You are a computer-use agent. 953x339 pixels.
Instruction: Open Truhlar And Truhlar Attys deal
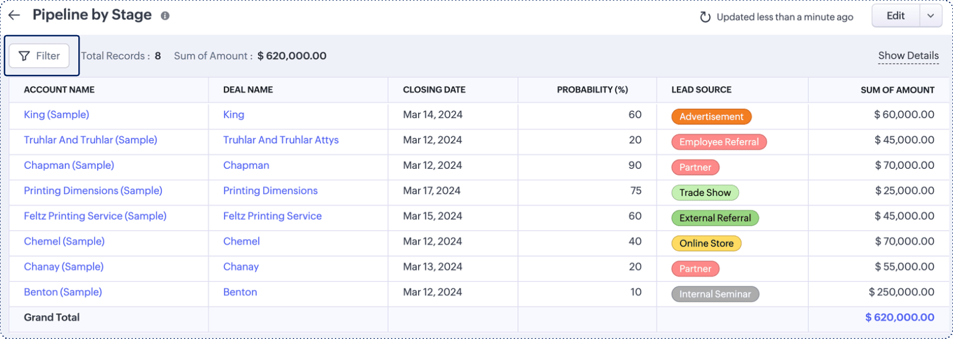pos(281,140)
